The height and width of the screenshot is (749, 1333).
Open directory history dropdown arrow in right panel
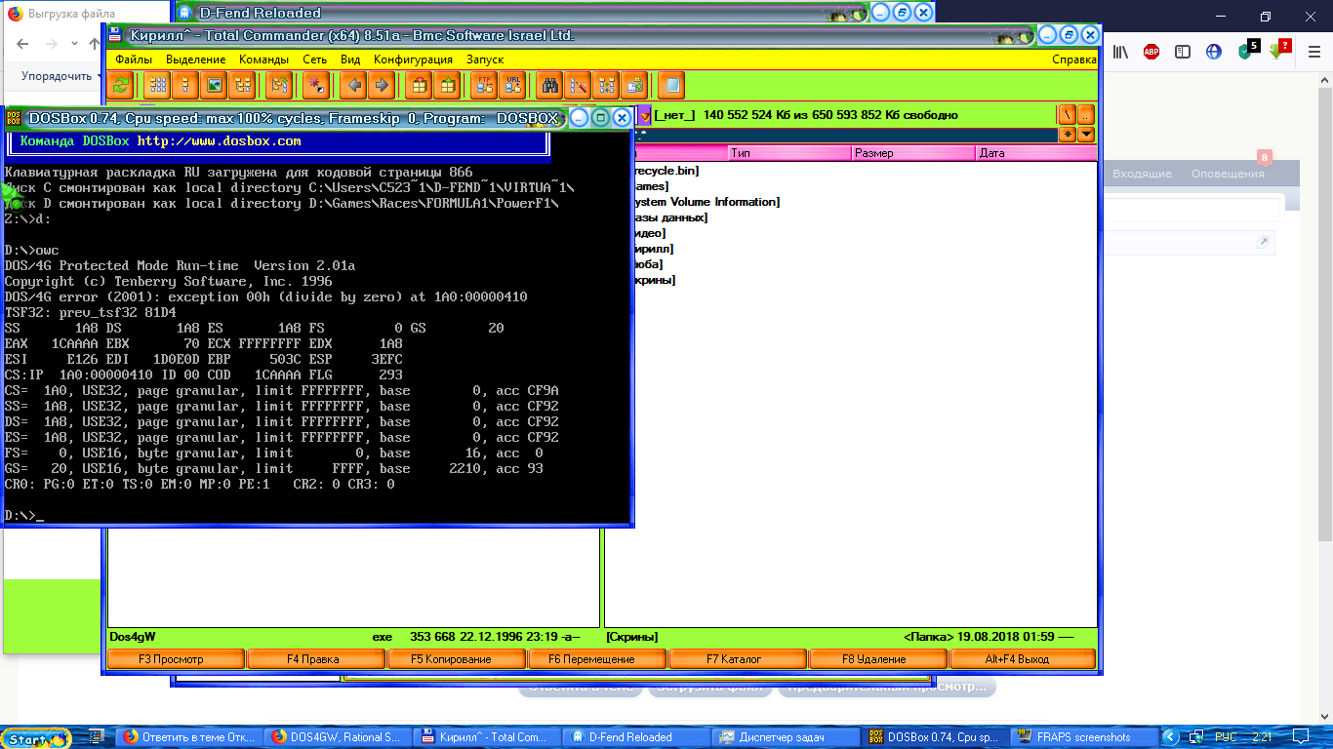[x=1086, y=135]
